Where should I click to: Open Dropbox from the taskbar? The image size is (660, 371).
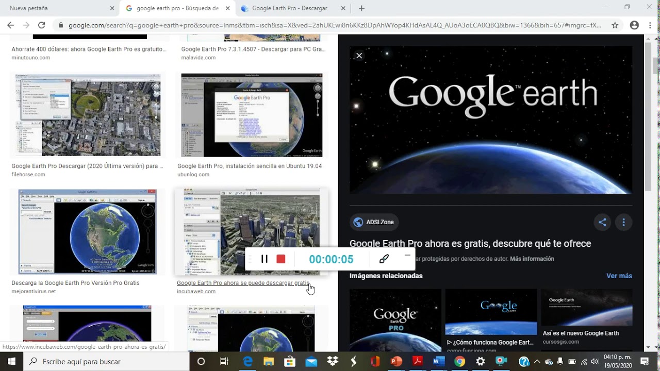(x=333, y=361)
